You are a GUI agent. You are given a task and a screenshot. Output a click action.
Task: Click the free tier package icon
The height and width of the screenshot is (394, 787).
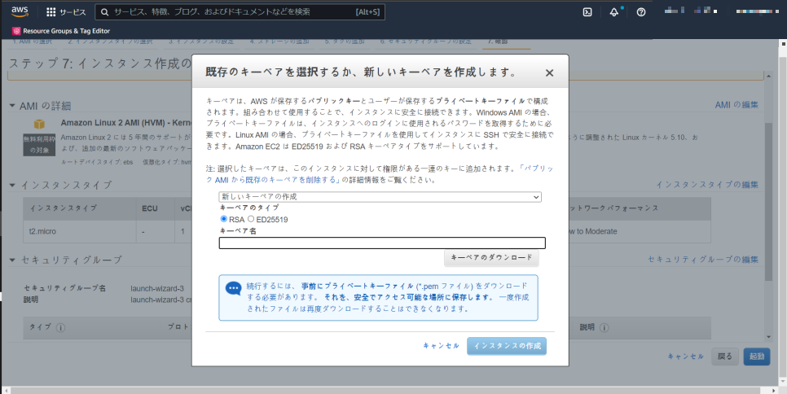pos(39,124)
